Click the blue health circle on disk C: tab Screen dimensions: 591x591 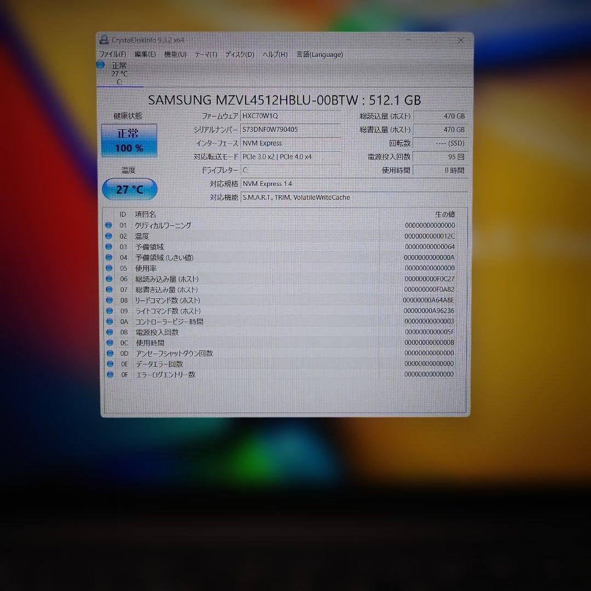(101, 65)
